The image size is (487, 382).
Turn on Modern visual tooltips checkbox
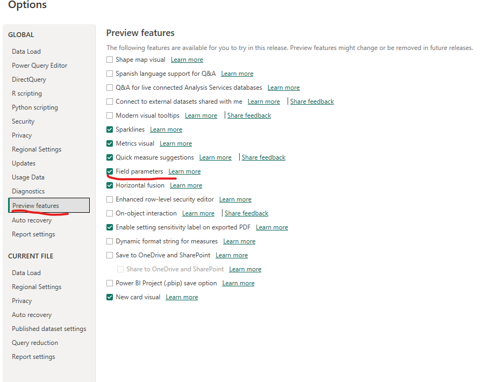coord(109,116)
